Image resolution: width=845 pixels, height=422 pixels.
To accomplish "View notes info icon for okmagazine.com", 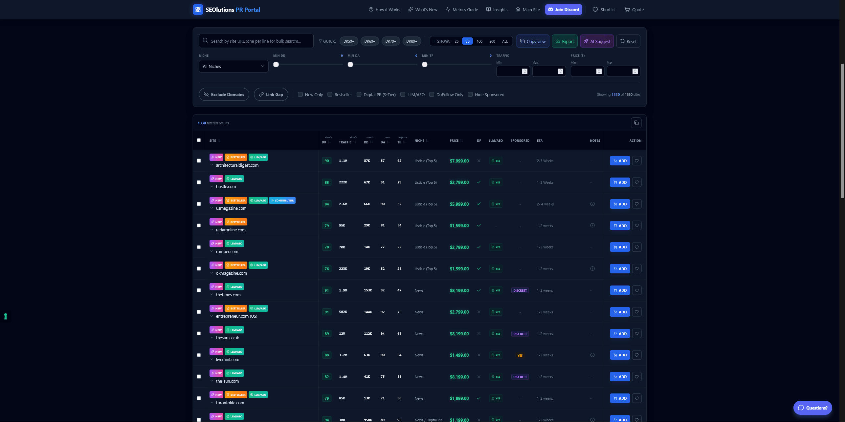I will coord(592,269).
